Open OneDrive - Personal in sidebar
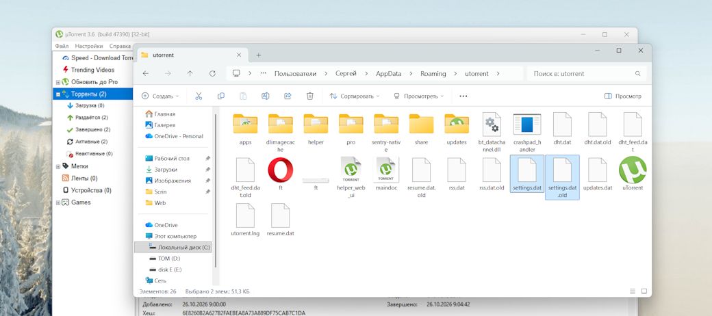This screenshot has width=712, height=316. [174, 136]
